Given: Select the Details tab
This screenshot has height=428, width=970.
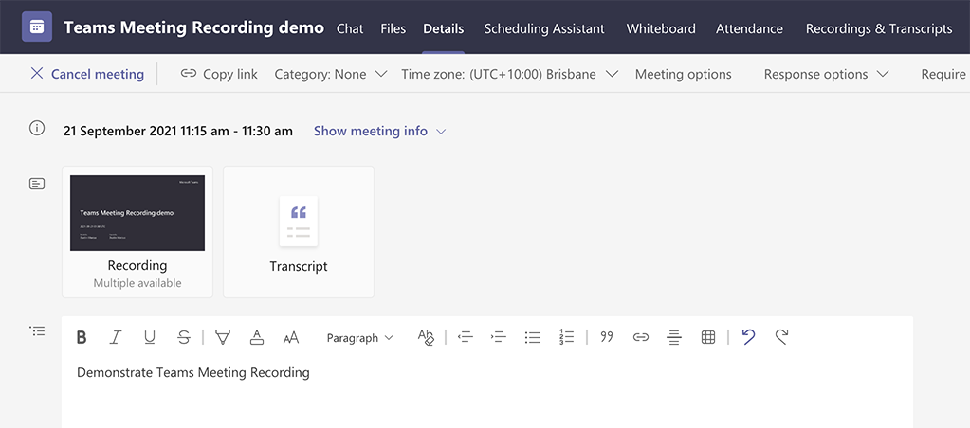Looking at the screenshot, I should point(444,28).
